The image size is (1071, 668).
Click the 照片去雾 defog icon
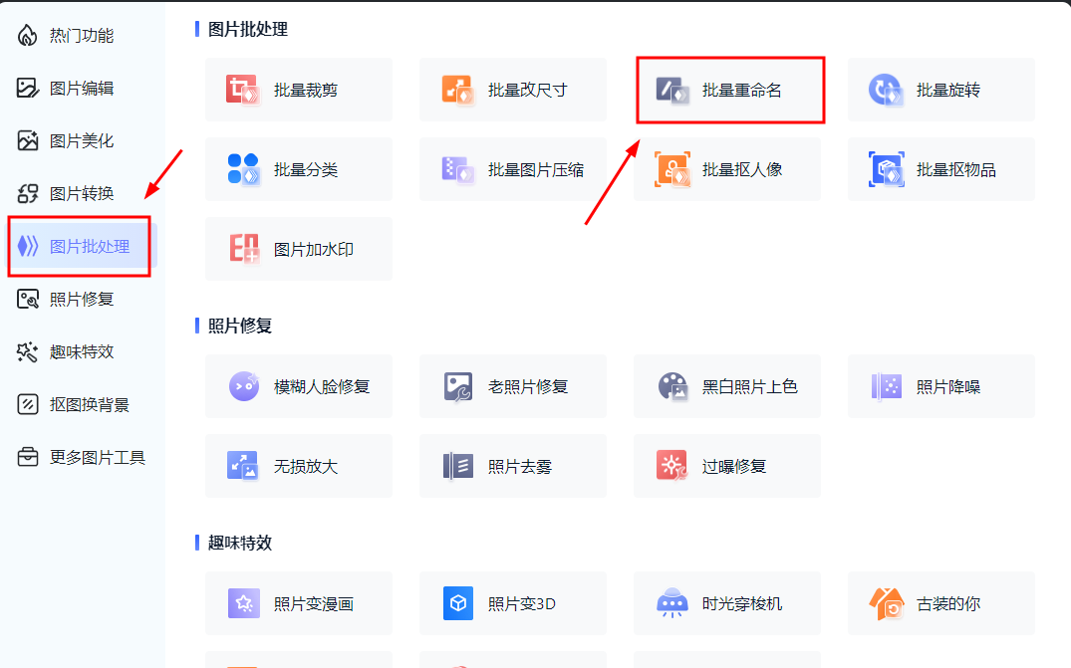[458, 466]
